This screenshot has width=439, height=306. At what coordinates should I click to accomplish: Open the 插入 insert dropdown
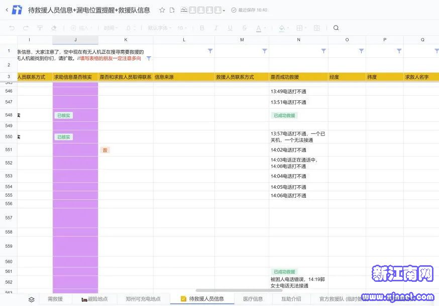pyautogui.click(x=81, y=28)
